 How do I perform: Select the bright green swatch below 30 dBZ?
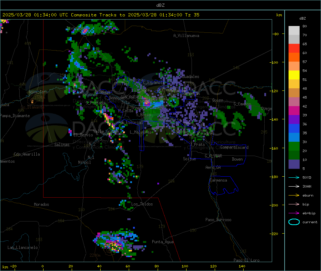point(294,146)
